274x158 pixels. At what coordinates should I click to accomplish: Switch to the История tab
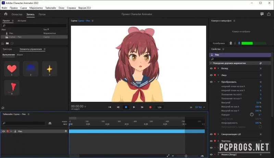point(22,21)
